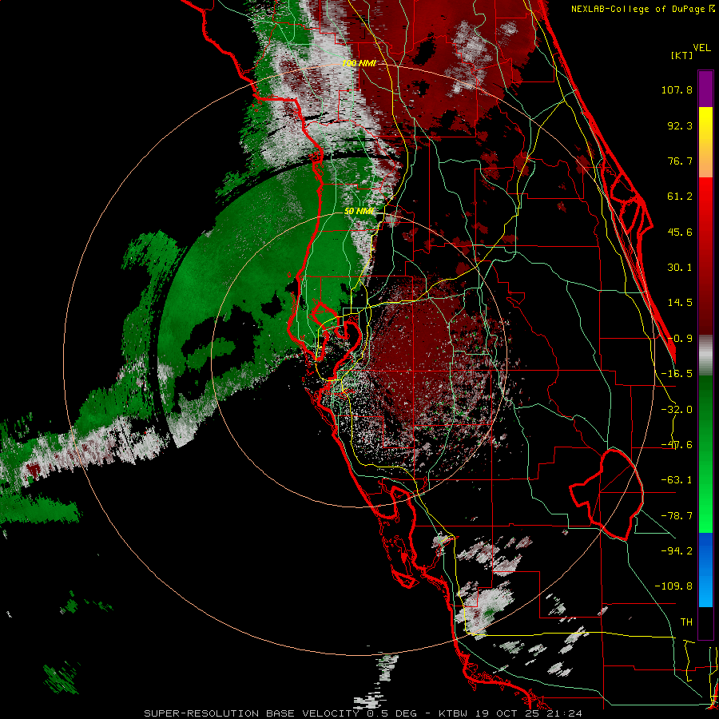Click the VEL legend title
The image size is (719, 719).
pyautogui.click(x=701, y=48)
